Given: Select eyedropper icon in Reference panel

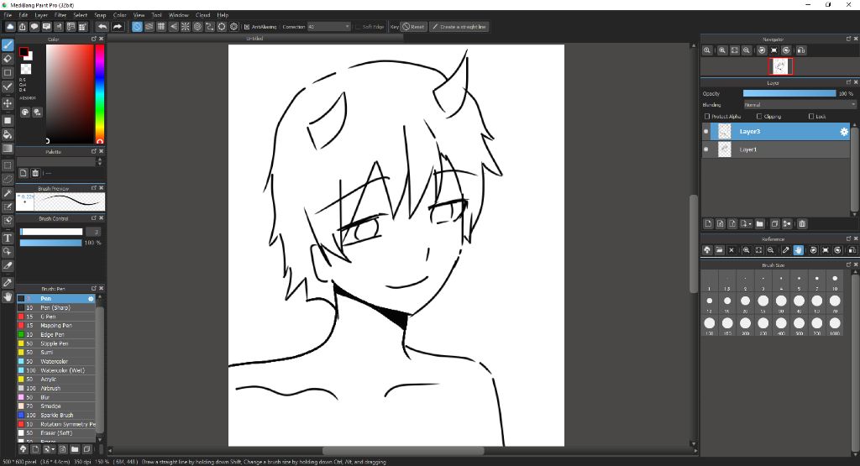Looking at the screenshot, I should click(785, 250).
